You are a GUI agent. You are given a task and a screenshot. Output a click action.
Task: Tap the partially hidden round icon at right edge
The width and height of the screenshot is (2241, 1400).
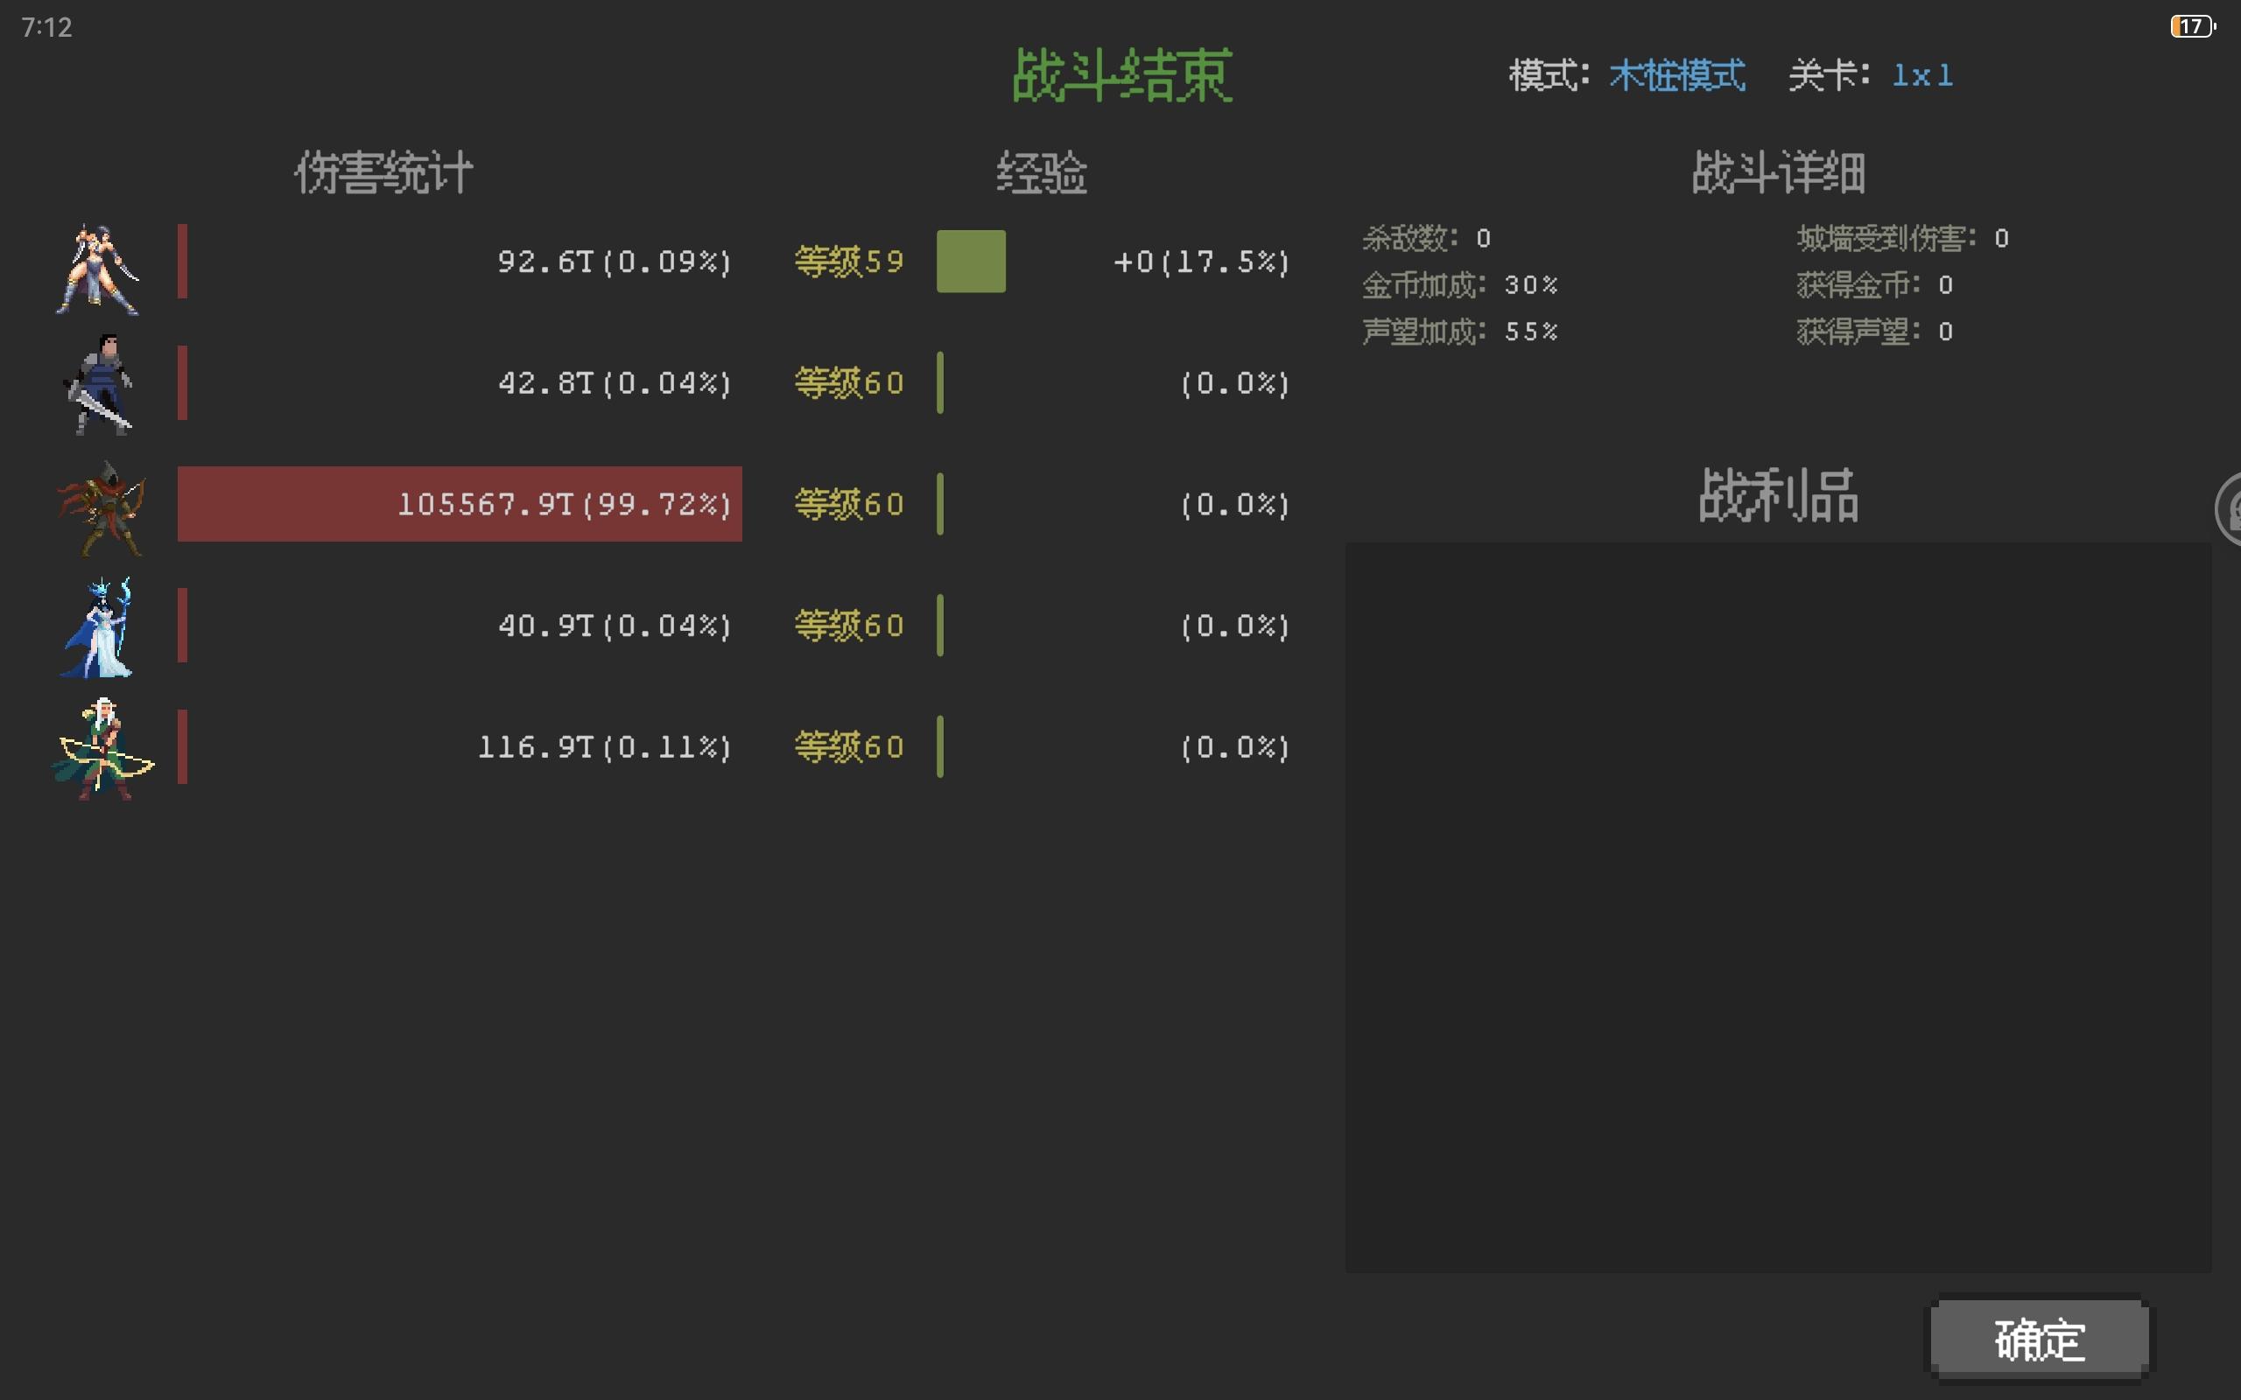click(2228, 508)
